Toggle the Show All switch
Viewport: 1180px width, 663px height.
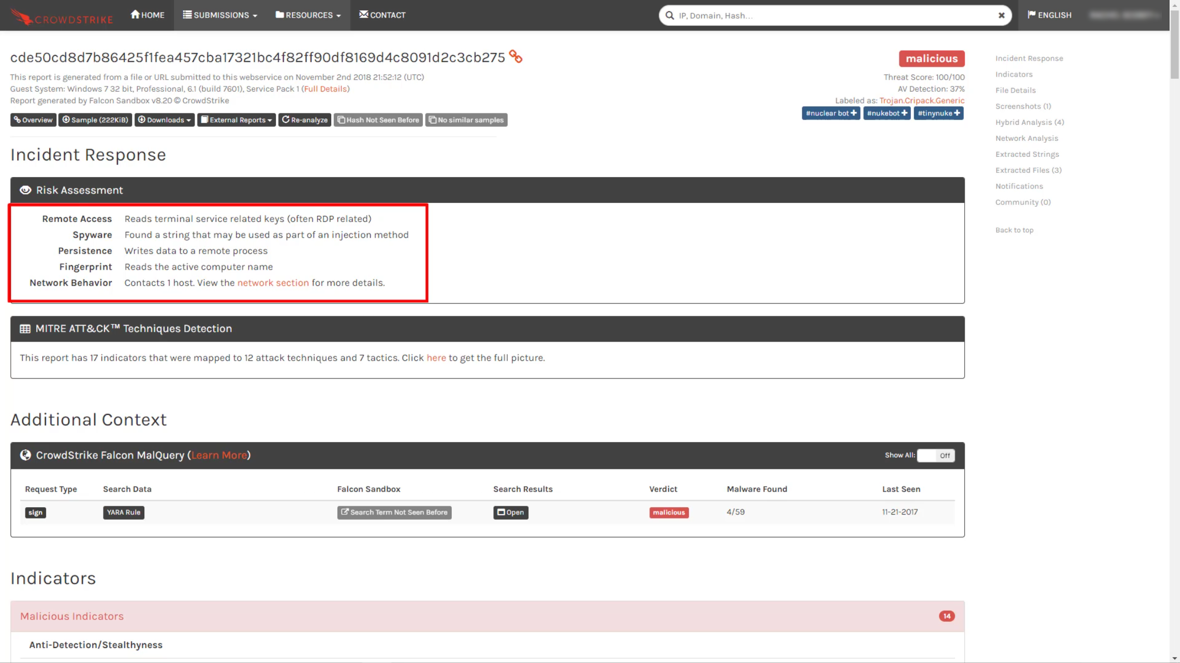(x=936, y=455)
